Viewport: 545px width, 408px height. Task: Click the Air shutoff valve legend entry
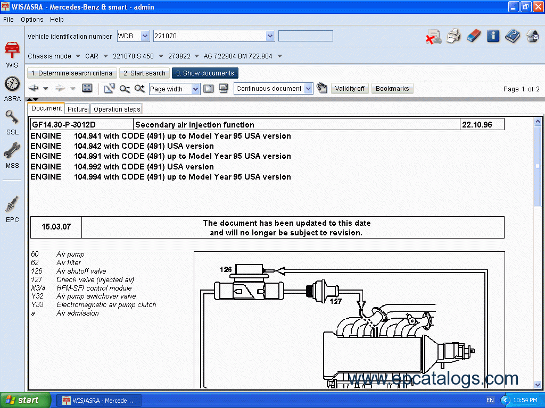[81, 271]
